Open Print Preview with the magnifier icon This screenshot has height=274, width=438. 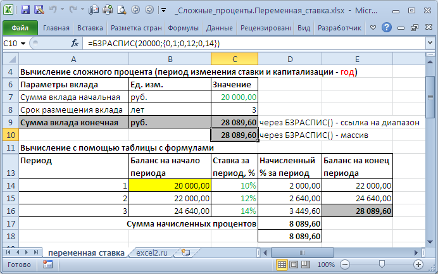(x=122, y=10)
